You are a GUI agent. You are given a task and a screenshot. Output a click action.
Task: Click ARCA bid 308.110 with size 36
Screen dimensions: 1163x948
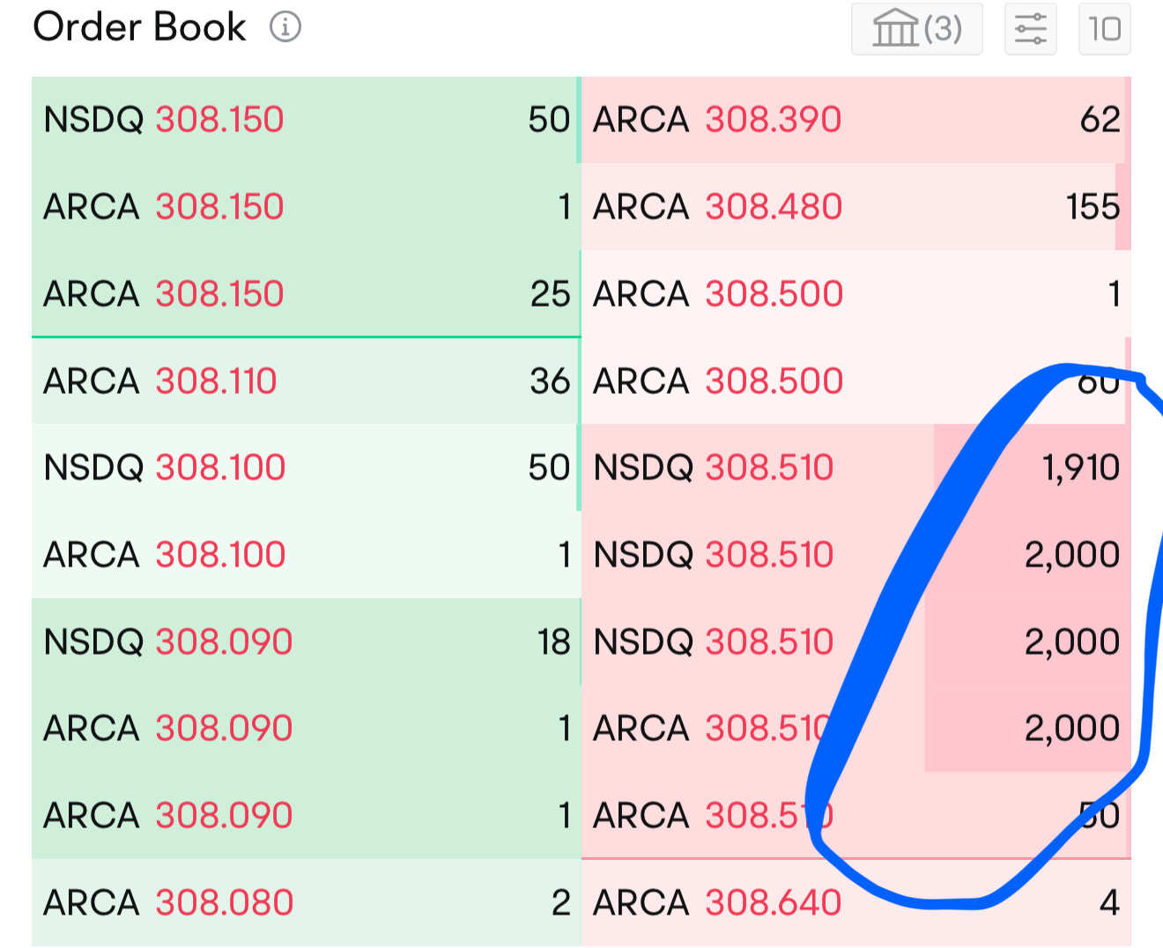306,381
